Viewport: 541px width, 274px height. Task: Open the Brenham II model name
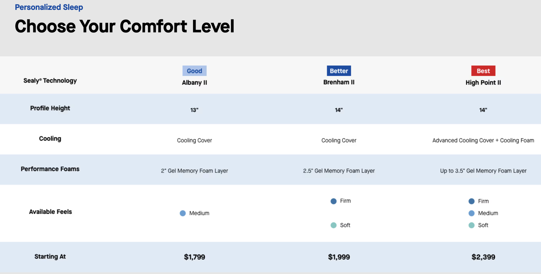click(x=339, y=82)
